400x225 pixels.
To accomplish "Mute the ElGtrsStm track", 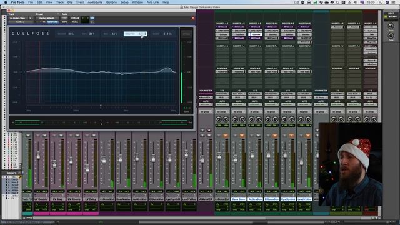I will (275, 136).
